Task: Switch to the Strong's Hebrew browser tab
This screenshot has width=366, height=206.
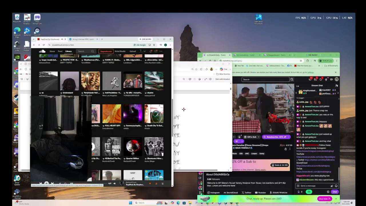Action: tap(83, 39)
